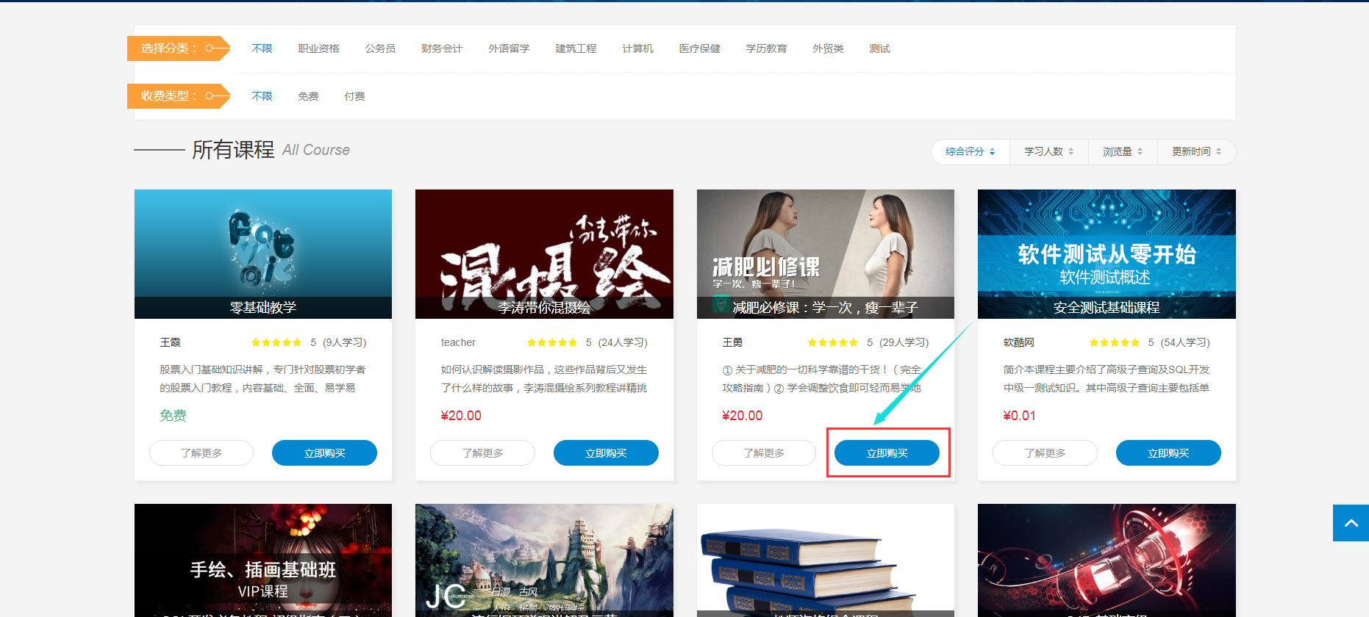Screen dimensions: 1369x617
Task: Click 立即购买 on the 减肥必修课 card
Action: [x=887, y=453]
